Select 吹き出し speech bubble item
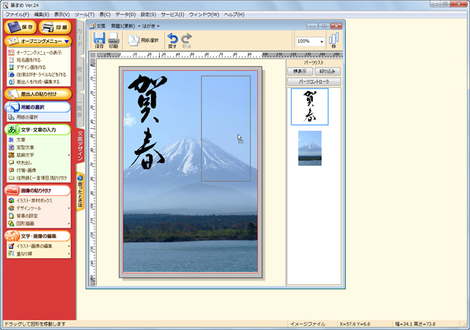 click(26, 162)
